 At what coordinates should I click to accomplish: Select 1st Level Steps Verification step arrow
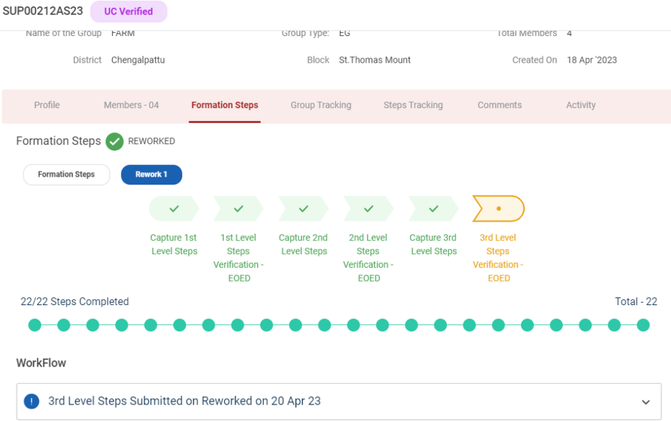(239, 209)
